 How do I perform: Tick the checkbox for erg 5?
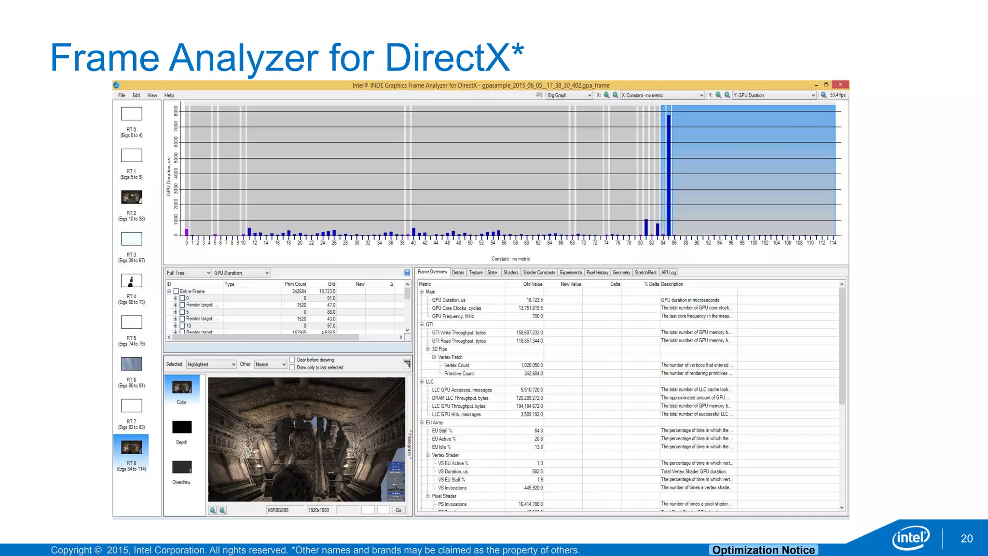[x=182, y=312]
